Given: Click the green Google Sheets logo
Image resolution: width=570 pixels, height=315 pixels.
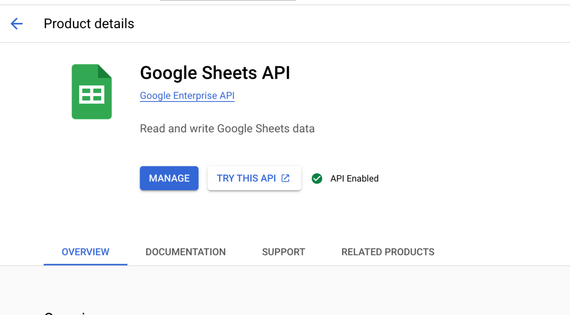Looking at the screenshot, I should (92, 92).
